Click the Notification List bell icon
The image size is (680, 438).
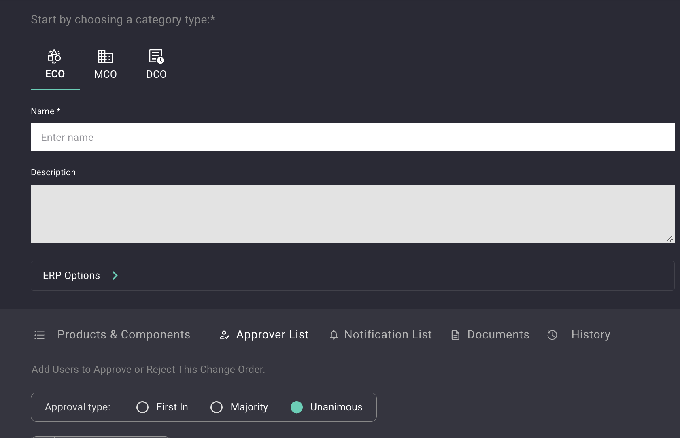tap(334, 335)
